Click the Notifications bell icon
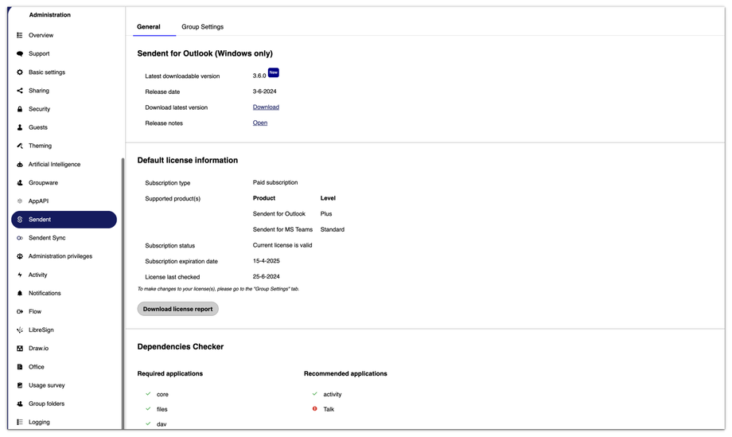 click(x=20, y=293)
